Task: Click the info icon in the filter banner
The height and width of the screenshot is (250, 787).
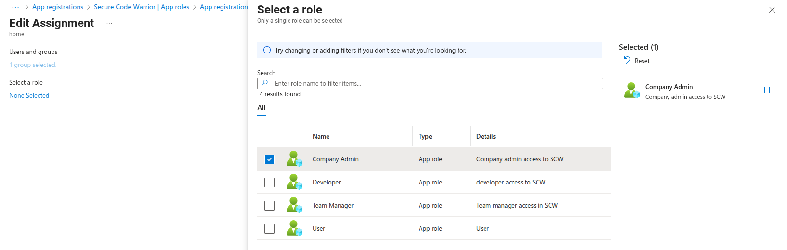Action: click(x=267, y=50)
